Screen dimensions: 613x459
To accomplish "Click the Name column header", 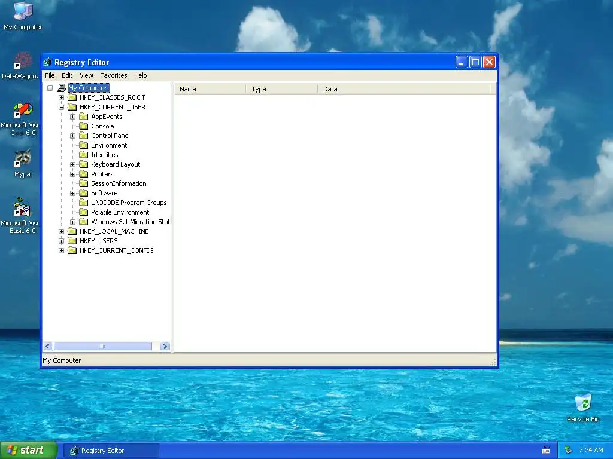I will point(210,89).
